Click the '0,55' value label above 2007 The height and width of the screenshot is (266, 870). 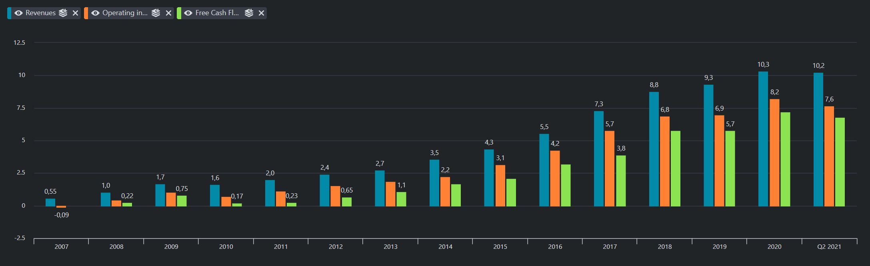(50, 192)
